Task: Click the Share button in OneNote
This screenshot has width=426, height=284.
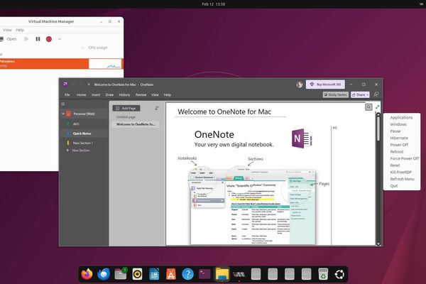Action: (359, 94)
